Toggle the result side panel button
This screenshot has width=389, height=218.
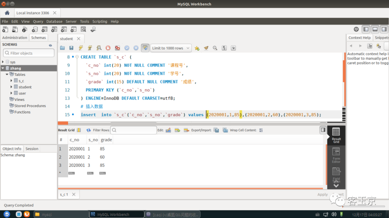pos(323,130)
